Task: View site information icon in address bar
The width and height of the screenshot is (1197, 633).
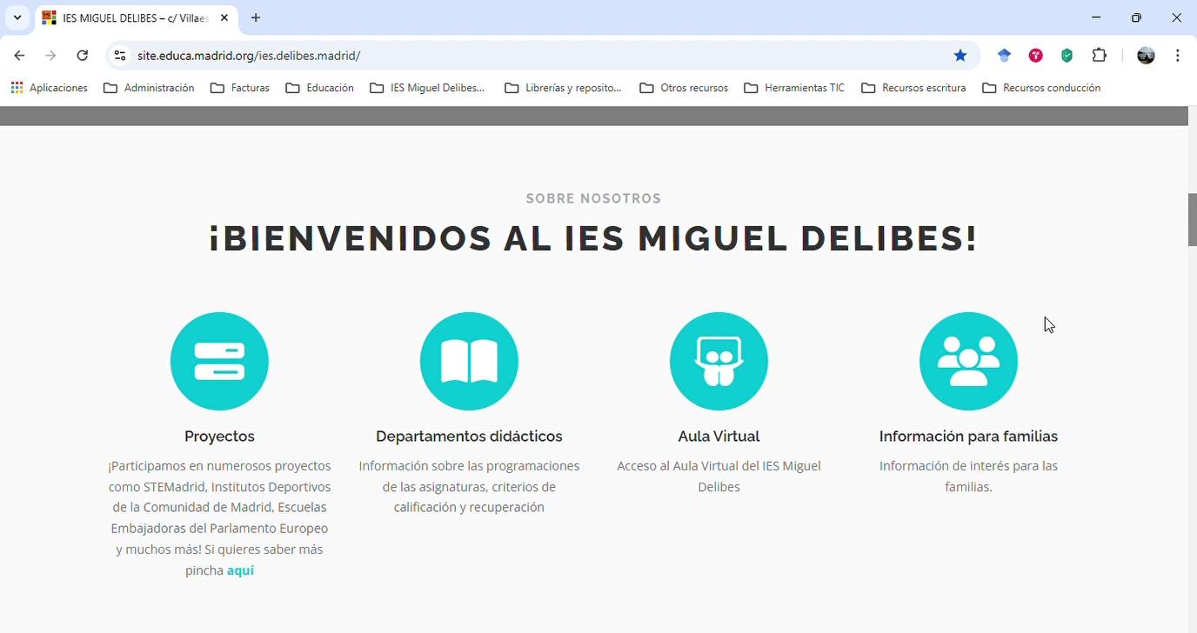Action: coord(120,56)
